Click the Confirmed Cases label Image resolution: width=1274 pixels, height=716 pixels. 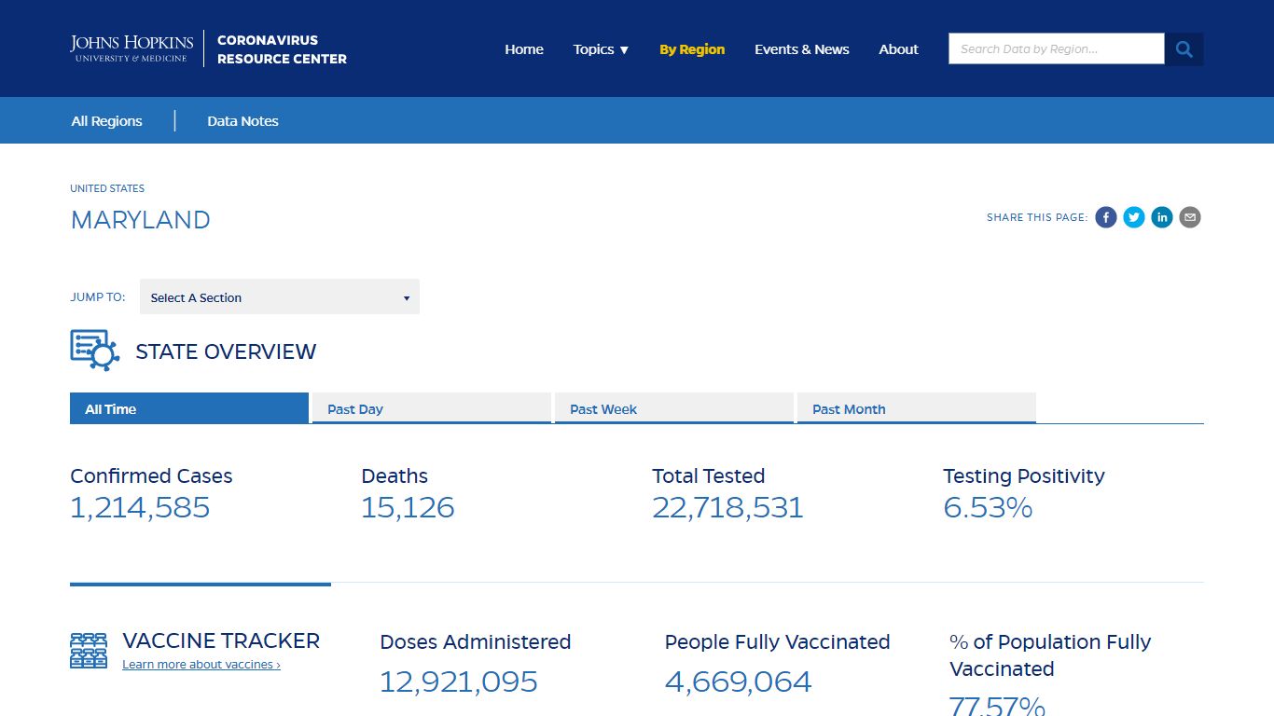pos(151,476)
